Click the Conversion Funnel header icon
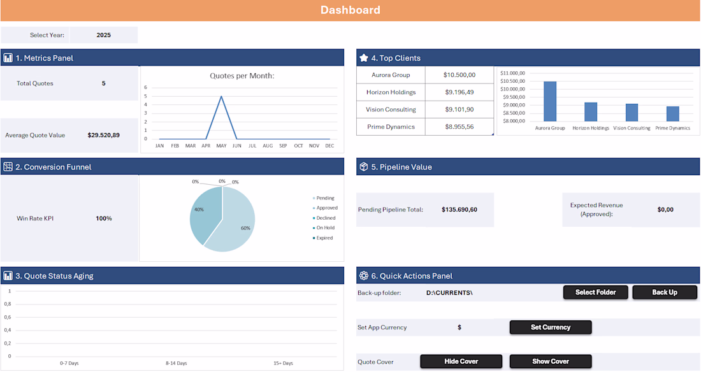Image resolution: width=701 pixels, height=372 pixels. (x=8, y=167)
